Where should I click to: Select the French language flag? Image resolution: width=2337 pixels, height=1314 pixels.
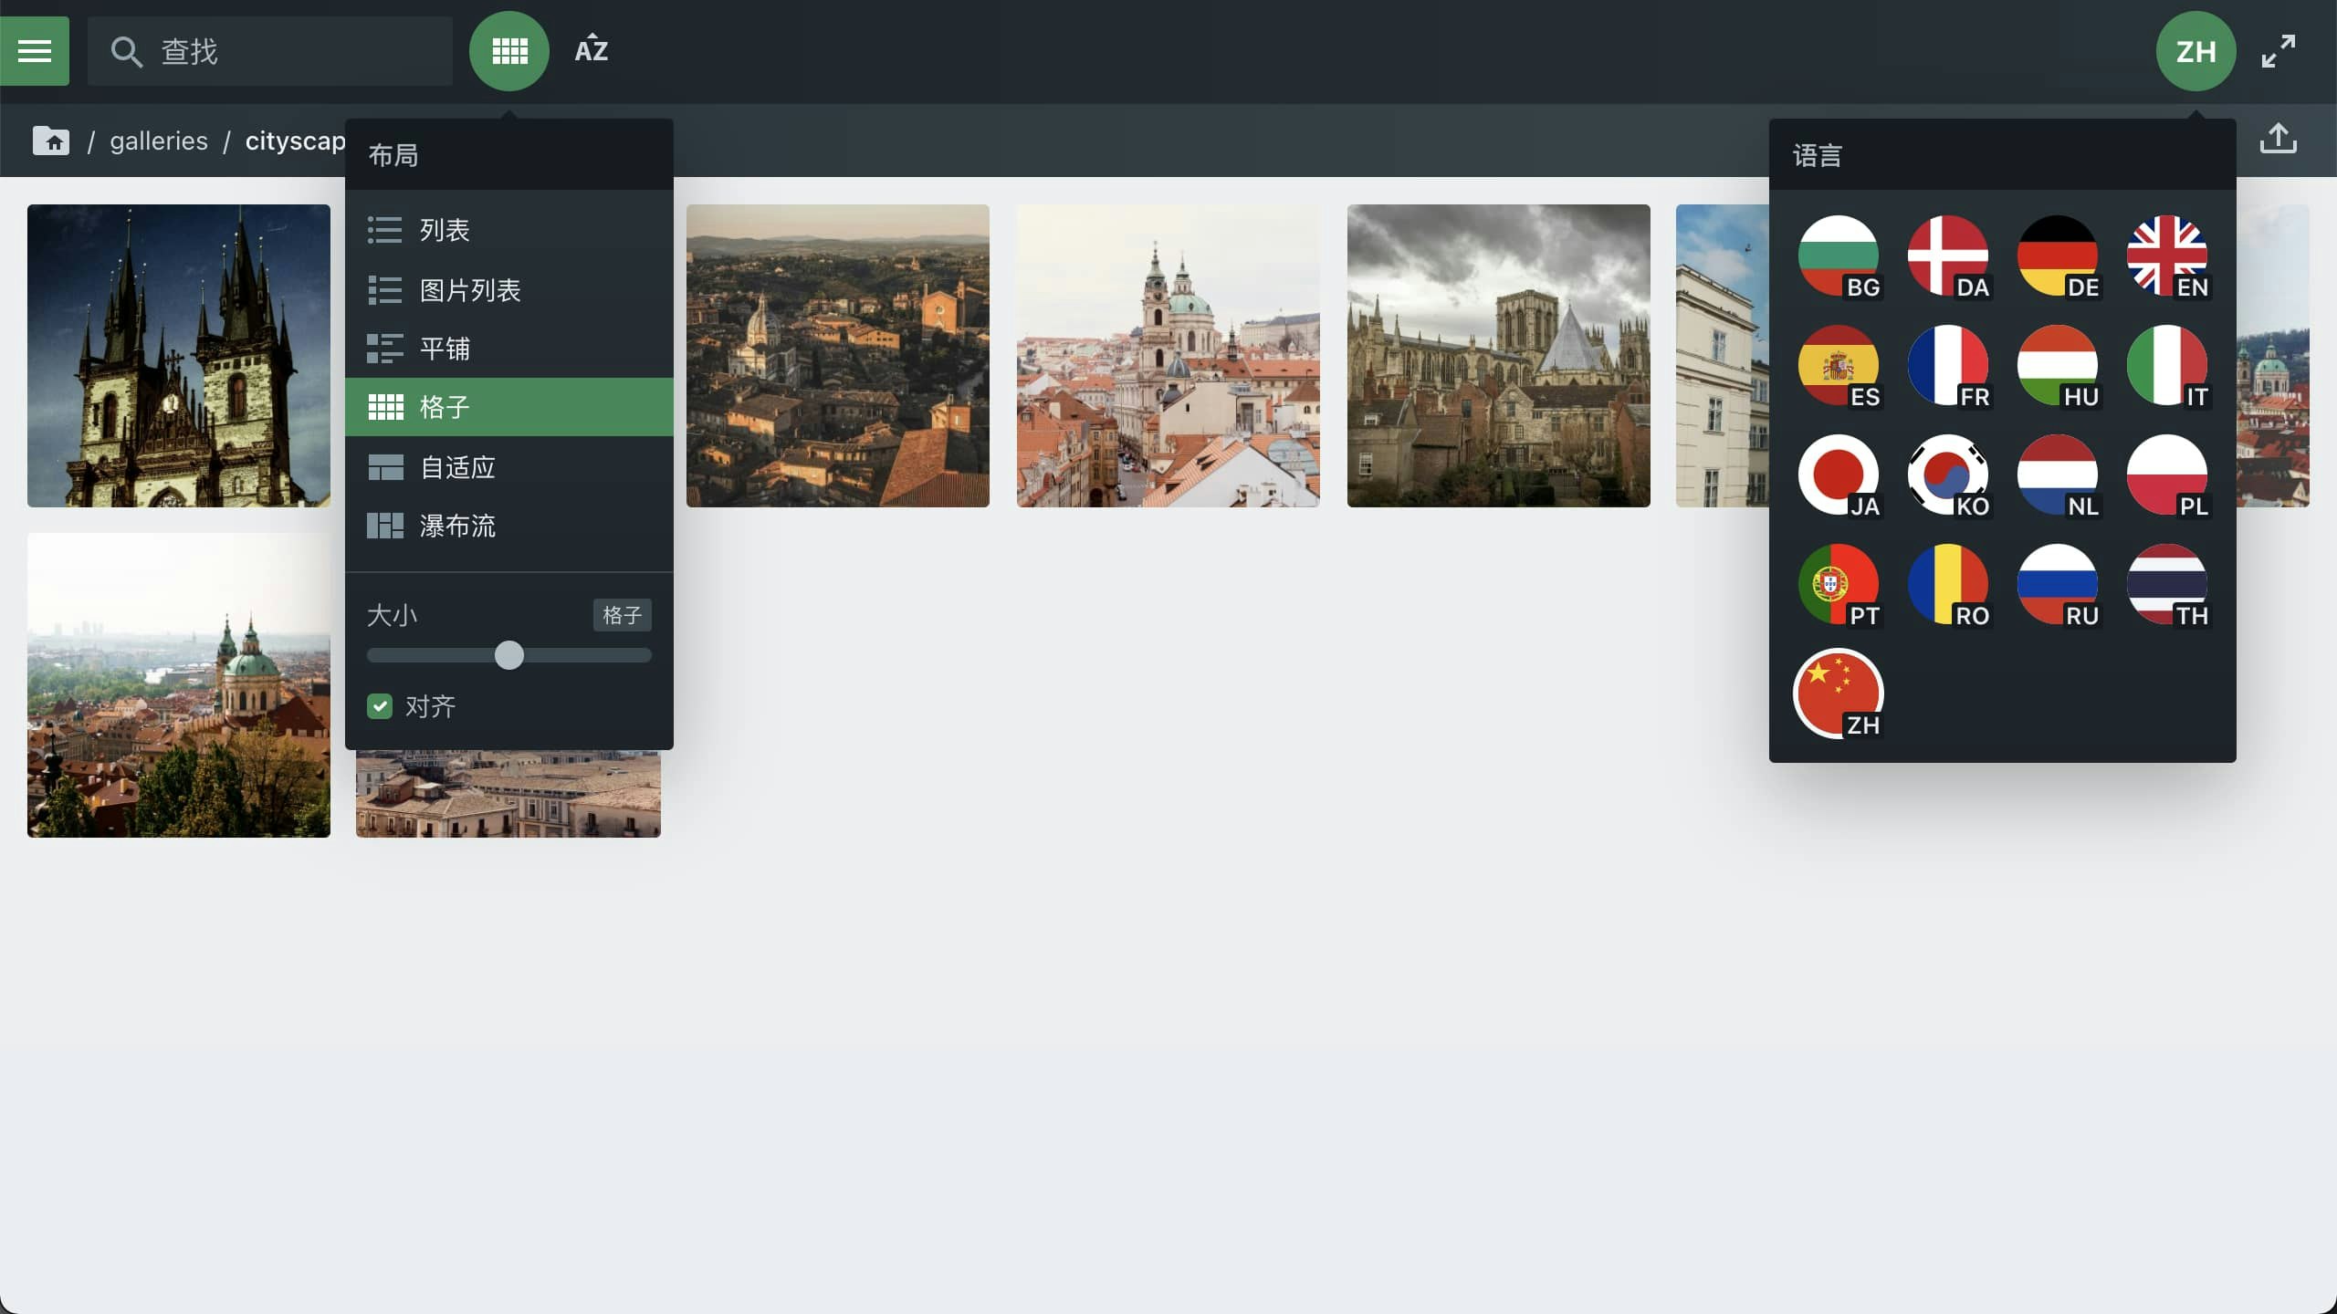[1950, 366]
